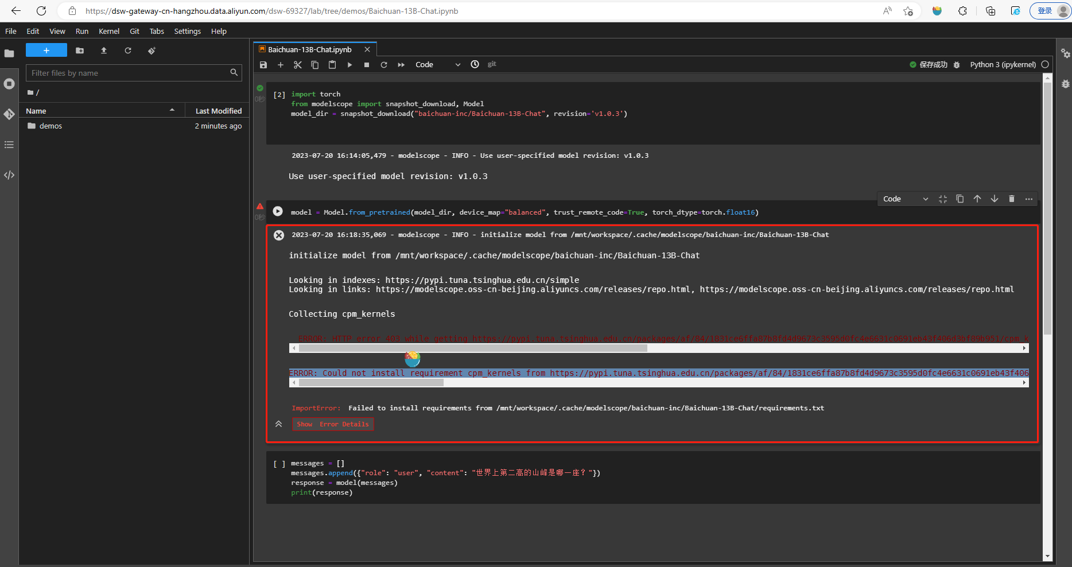
Task: Open the View menu
Action: [57, 31]
